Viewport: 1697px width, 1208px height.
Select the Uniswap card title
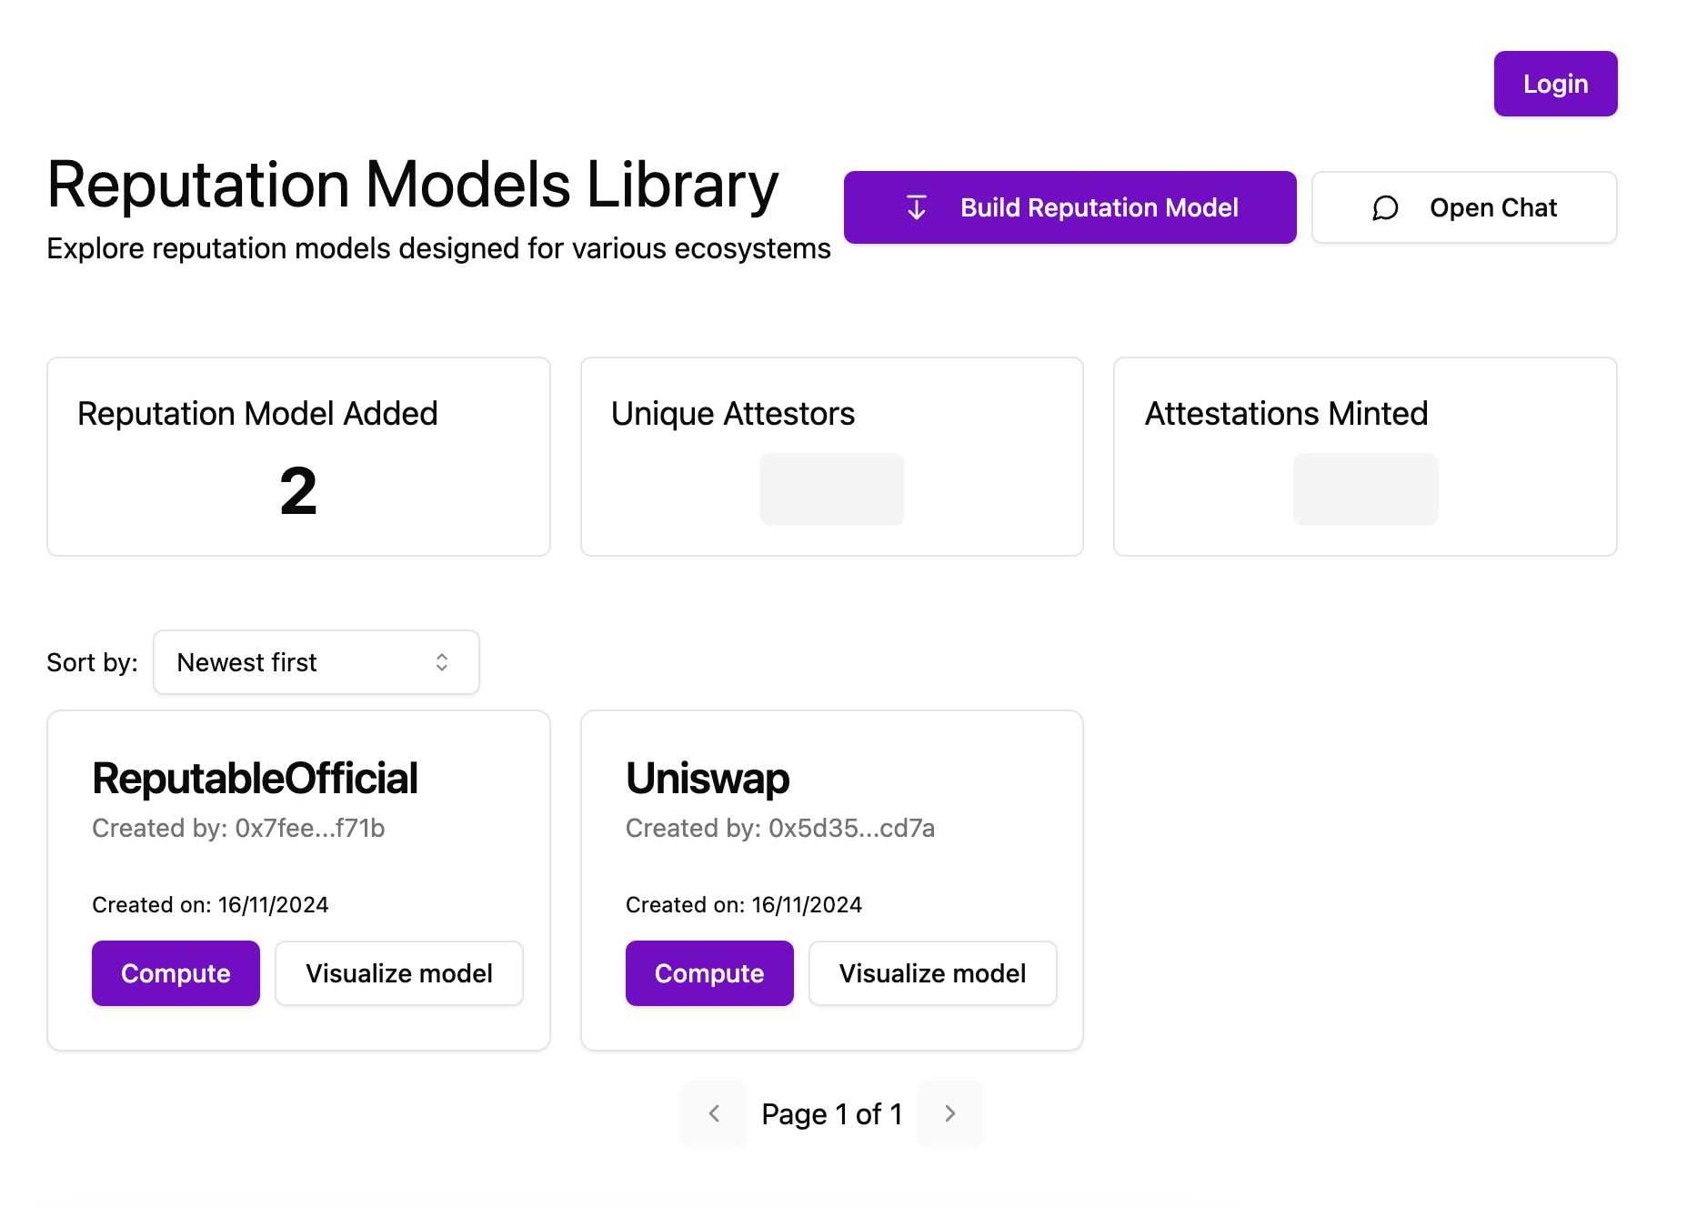pos(708,779)
